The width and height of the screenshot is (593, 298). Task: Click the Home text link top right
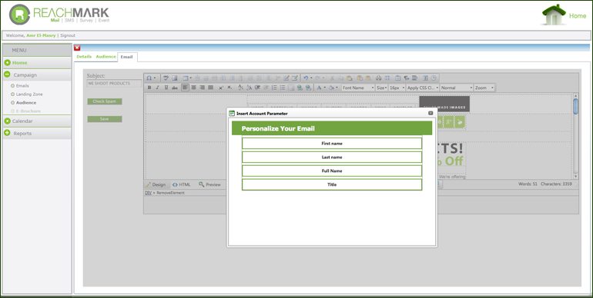578,16
